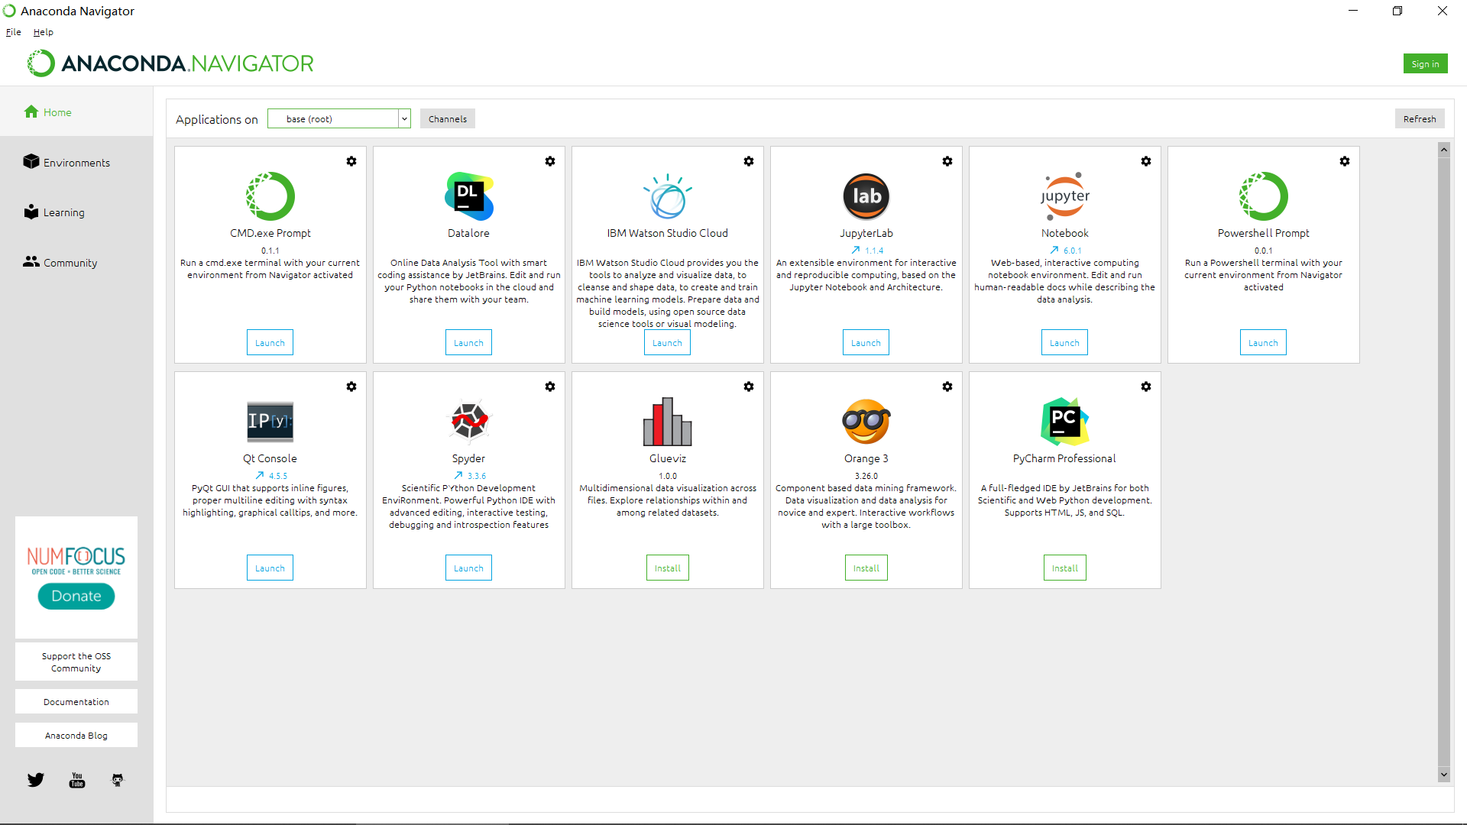The height and width of the screenshot is (825, 1467).
Task: Install PyCharm Professional
Action: point(1064,568)
